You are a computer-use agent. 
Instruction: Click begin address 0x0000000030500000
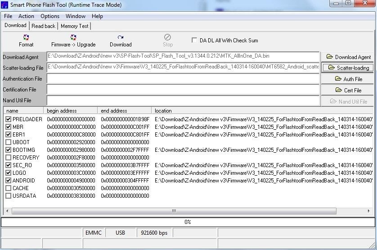[71, 188]
